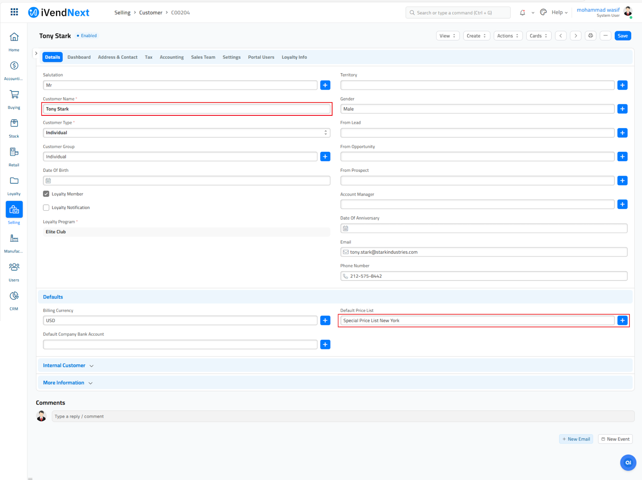Viewport: 642px width, 480px height.
Task: Click the Customer Name field
Action: tap(187, 109)
